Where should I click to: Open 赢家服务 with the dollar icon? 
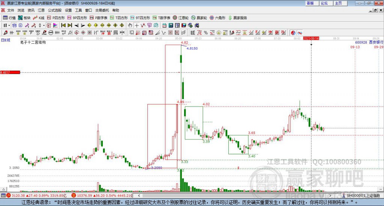pyautogui.click(x=237, y=18)
